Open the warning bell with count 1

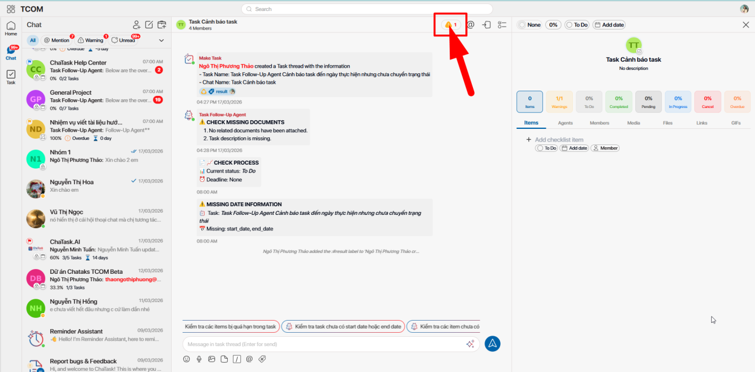[450, 25]
